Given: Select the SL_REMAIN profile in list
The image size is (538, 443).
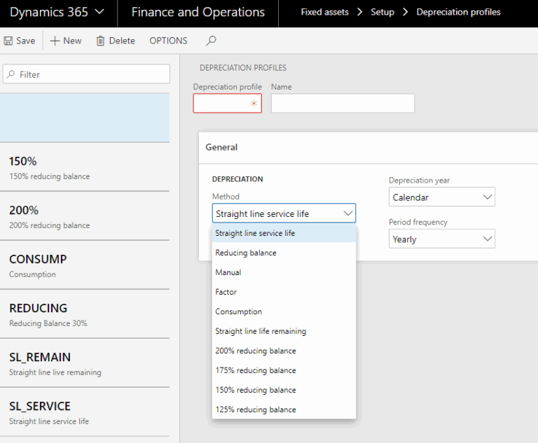Looking at the screenshot, I should pyautogui.click(x=85, y=363).
